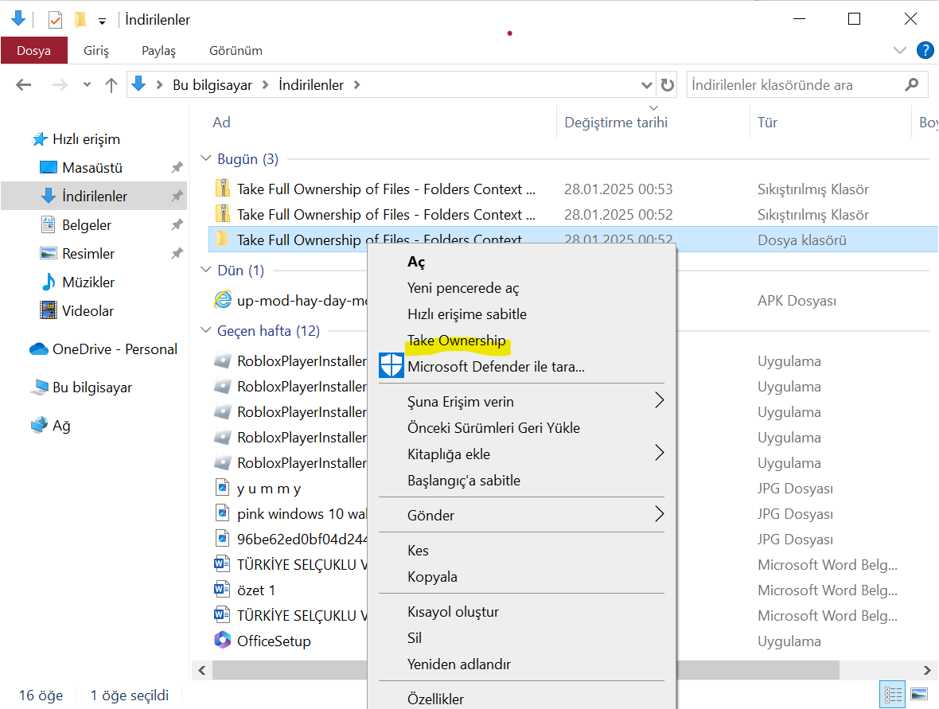Select Hızlı erişim in navigation pane

[x=86, y=139]
